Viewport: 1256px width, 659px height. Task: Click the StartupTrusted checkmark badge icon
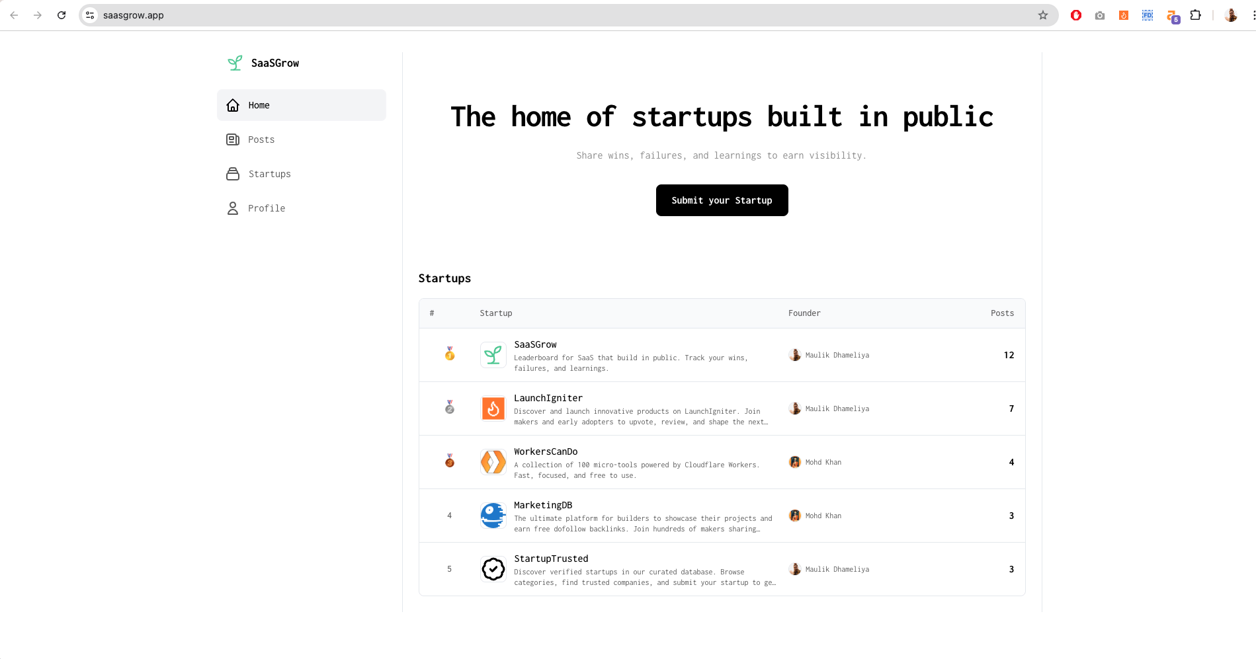[493, 569]
